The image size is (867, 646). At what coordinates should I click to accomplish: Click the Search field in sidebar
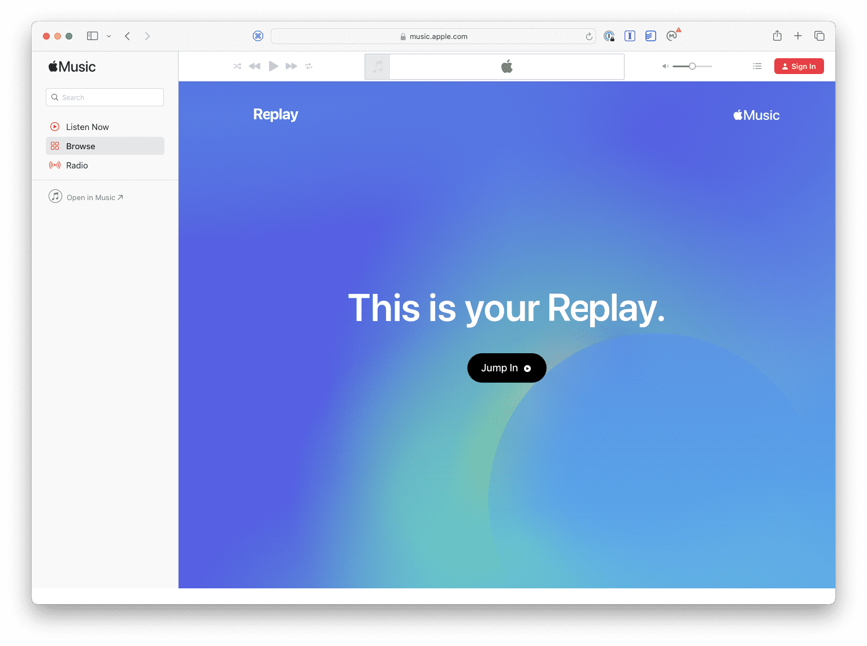click(x=105, y=97)
